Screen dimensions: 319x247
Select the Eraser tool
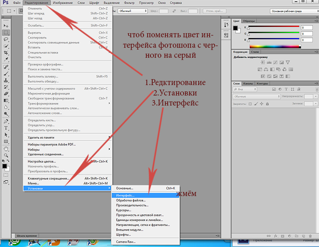6,94
